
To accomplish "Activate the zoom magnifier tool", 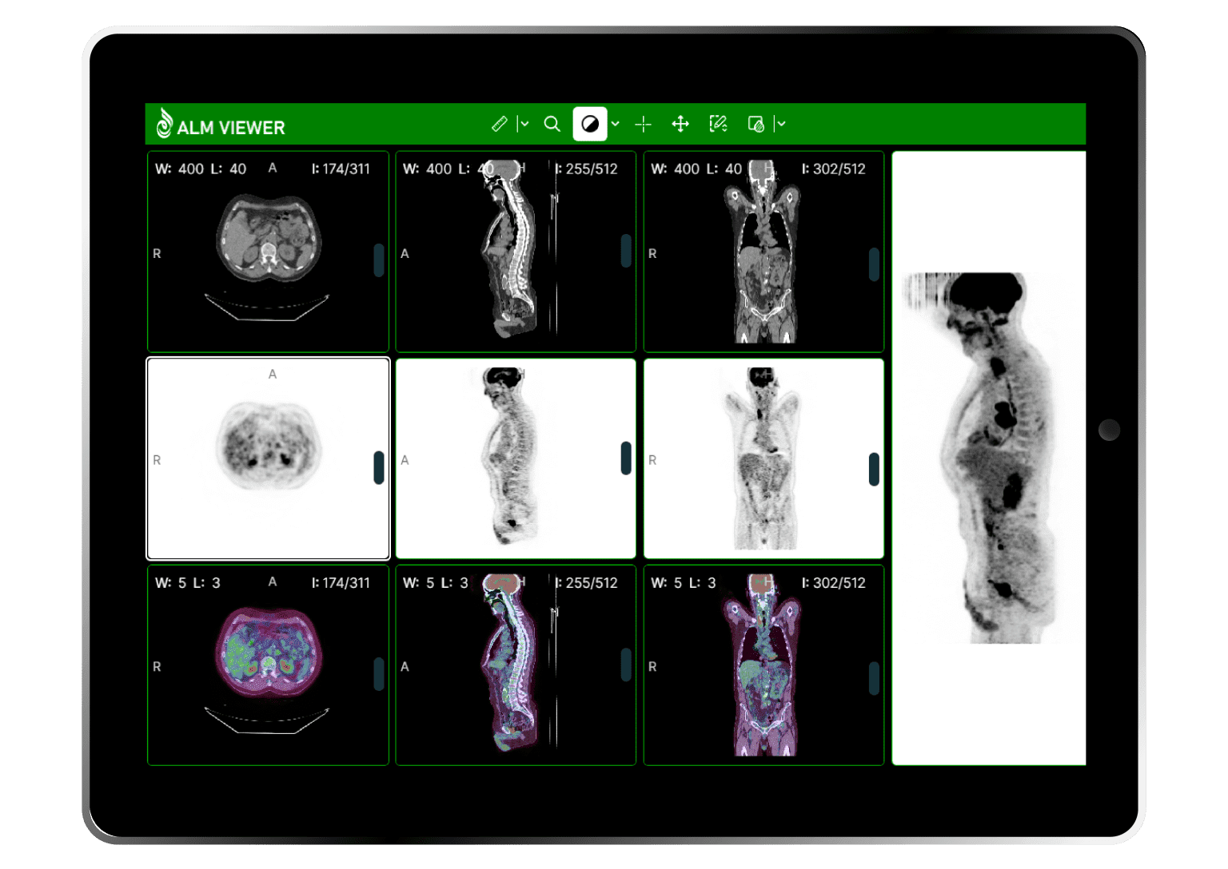I will (552, 124).
